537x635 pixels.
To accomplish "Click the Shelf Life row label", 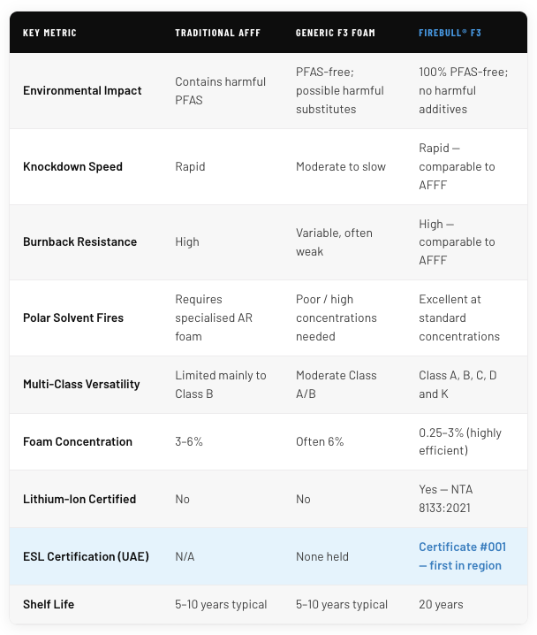I will tap(49, 604).
